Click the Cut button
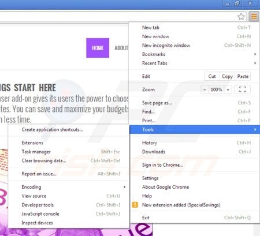260x236 pixels. point(212,76)
